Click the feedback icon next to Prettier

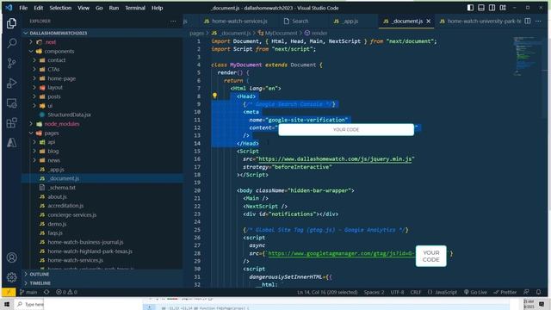[526, 292]
